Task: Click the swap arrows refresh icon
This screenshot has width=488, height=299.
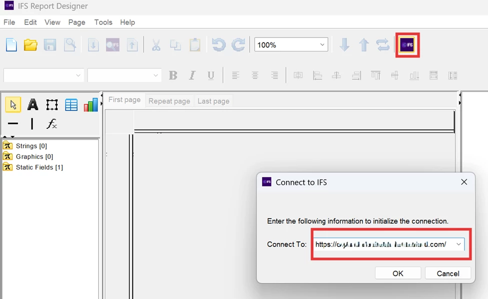Action: pyautogui.click(x=383, y=45)
